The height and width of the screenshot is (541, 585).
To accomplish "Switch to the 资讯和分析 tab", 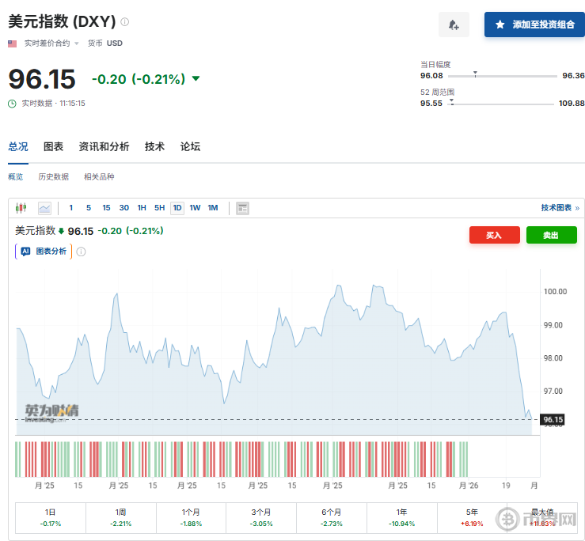I will [104, 146].
